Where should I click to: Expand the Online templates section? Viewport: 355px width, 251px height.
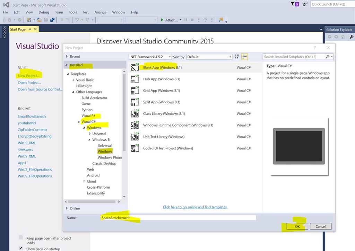pyautogui.click(x=67, y=208)
